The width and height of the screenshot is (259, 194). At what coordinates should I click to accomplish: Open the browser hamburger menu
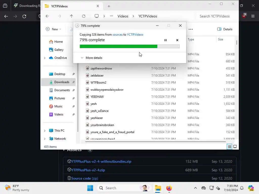253,16
